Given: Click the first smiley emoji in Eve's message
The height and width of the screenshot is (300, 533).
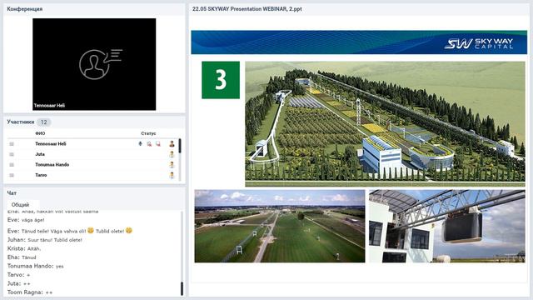Looking at the screenshot, I should (91, 230).
